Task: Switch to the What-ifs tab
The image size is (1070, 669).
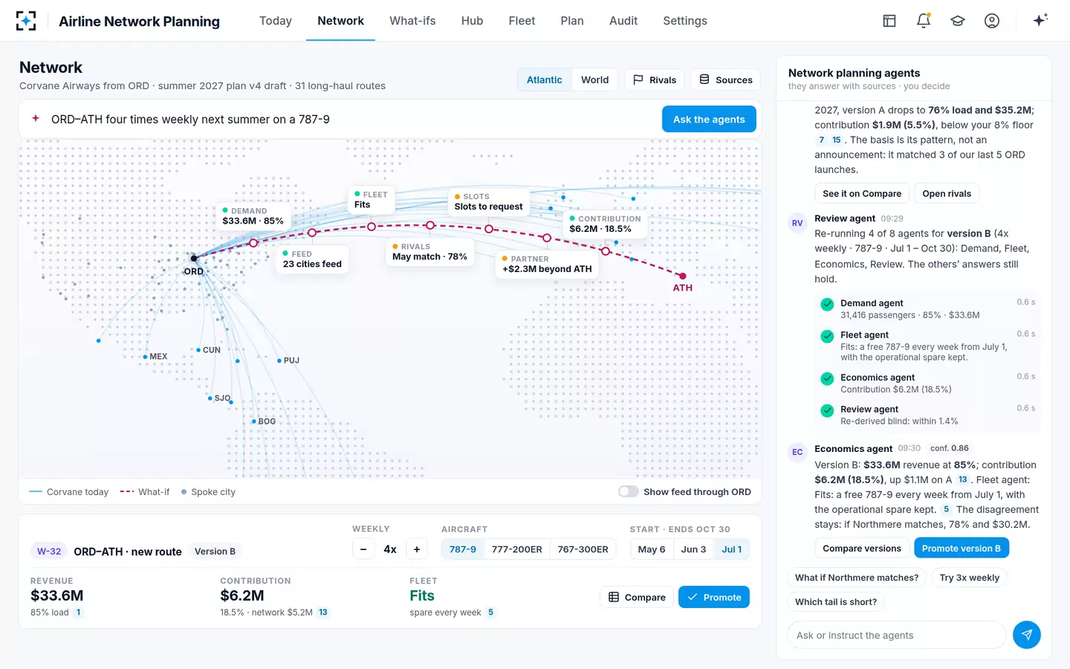Action: pos(412,21)
